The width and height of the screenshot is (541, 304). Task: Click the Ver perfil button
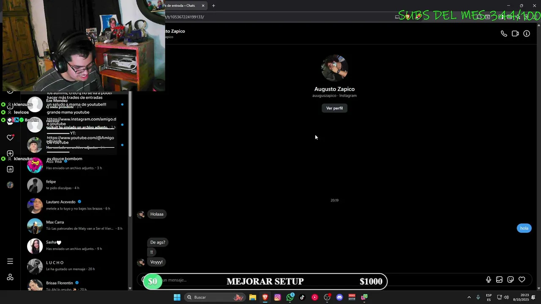click(334, 108)
